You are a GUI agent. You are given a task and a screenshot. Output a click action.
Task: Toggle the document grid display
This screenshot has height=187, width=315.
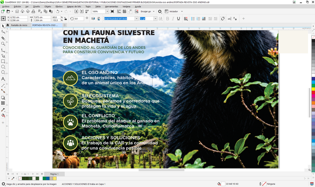(124, 12)
